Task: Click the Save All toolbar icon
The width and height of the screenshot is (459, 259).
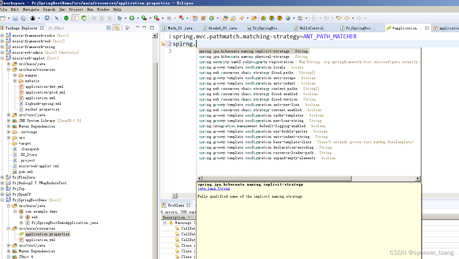Action: coord(23,18)
